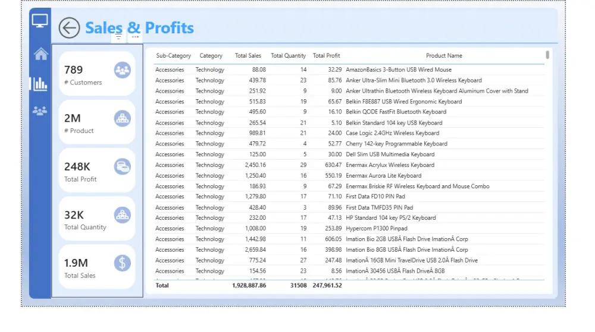The height and width of the screenshot is (332, 595).
Task: Click the boxes icon on Total Quantity card
Action: 122,215
